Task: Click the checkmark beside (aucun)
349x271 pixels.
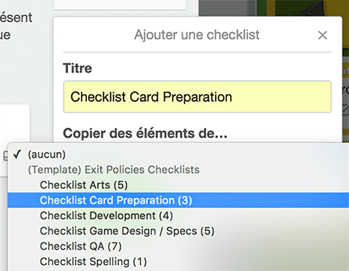Action: (x=17, y=154)
